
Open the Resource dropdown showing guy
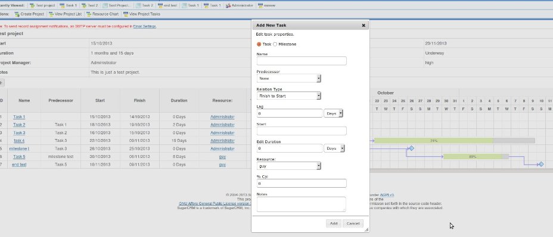click(288, 166)
